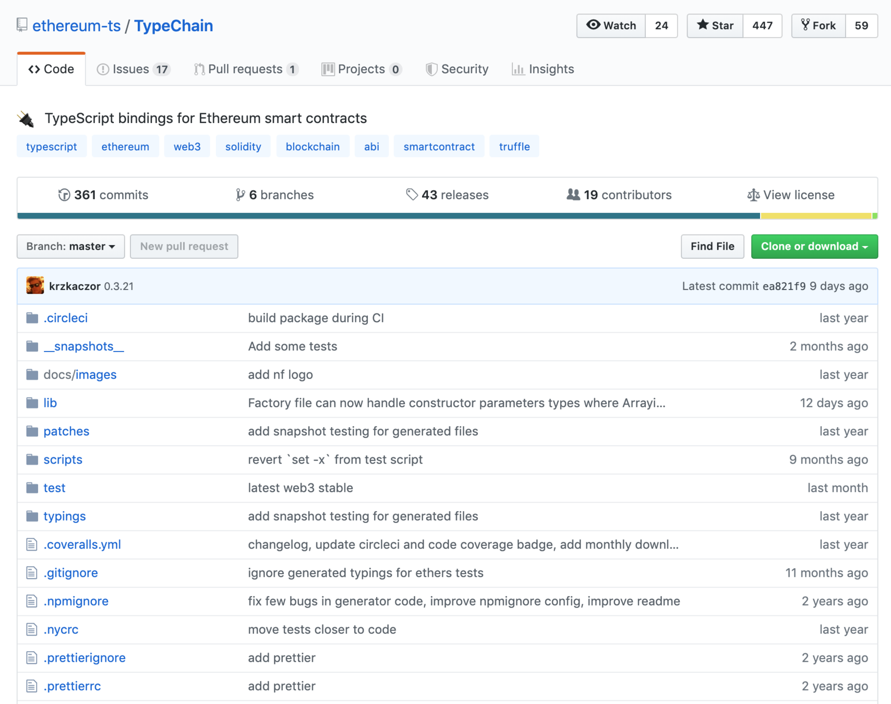Click the language breakdown color bar
The image size is (891, 704).
point(448,216)
